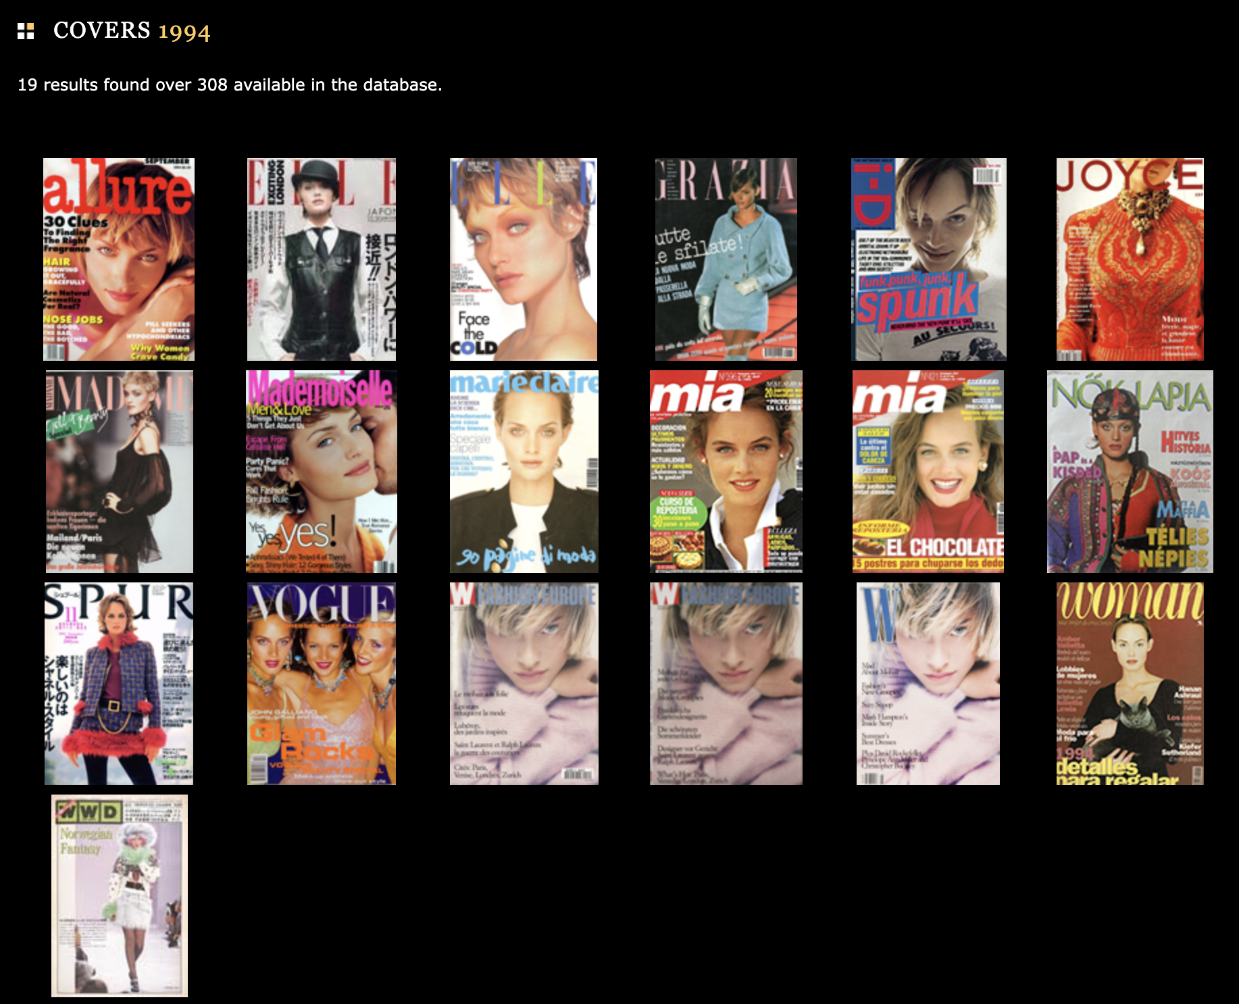Viewport: 1239px width, 1004px height.
Task: Select the WWD 'Norwegian Fantasy' cover
Action: pyautogui.click(x=120, y=896)
